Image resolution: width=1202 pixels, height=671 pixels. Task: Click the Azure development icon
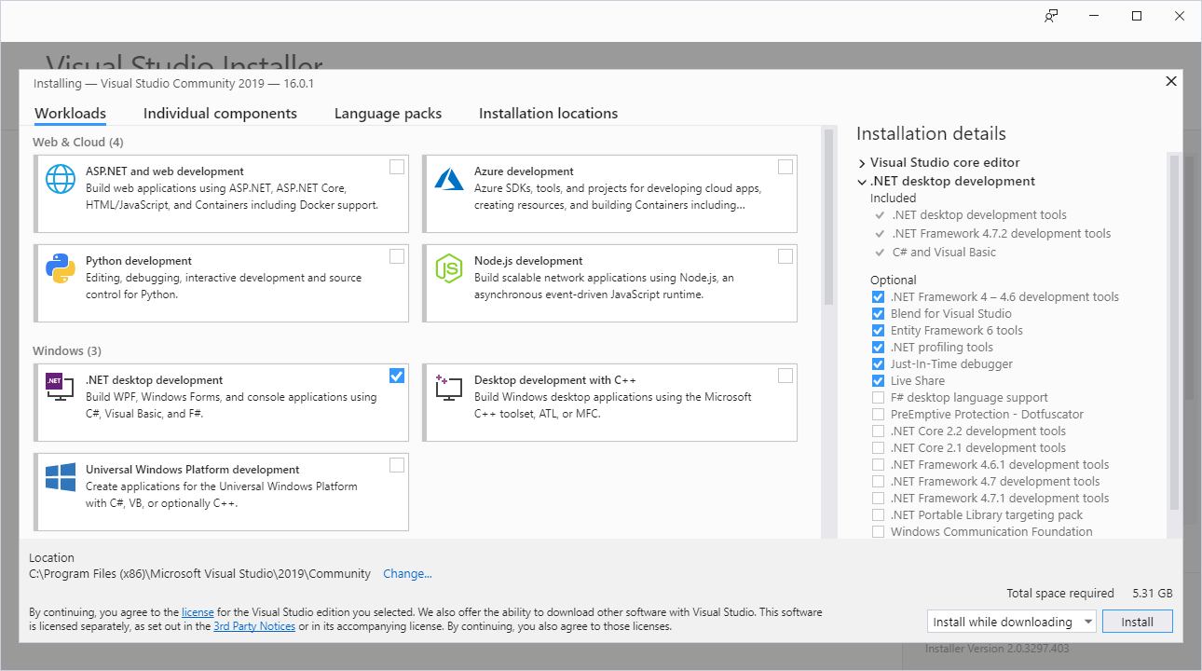pyautogui.click(x=448, y=179)
